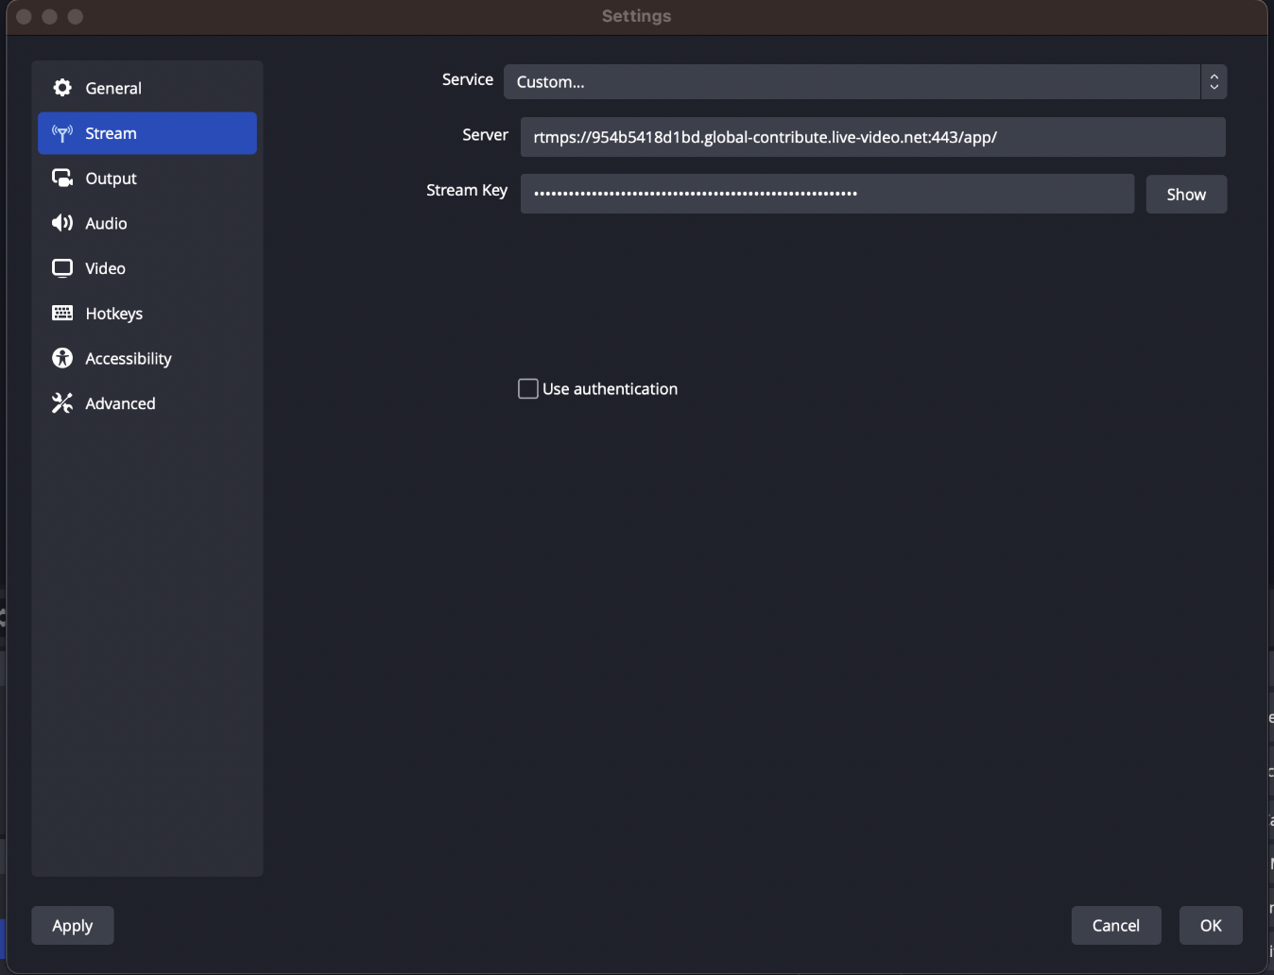The image size is (1274, 975).
Task: Apply the current stream settings
Action: (72, 925)
